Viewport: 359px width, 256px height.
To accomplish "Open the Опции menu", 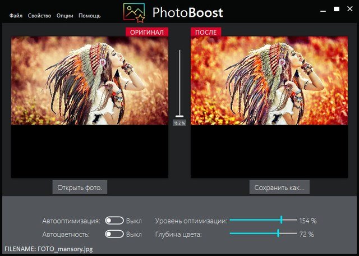I will coord(66,16).
